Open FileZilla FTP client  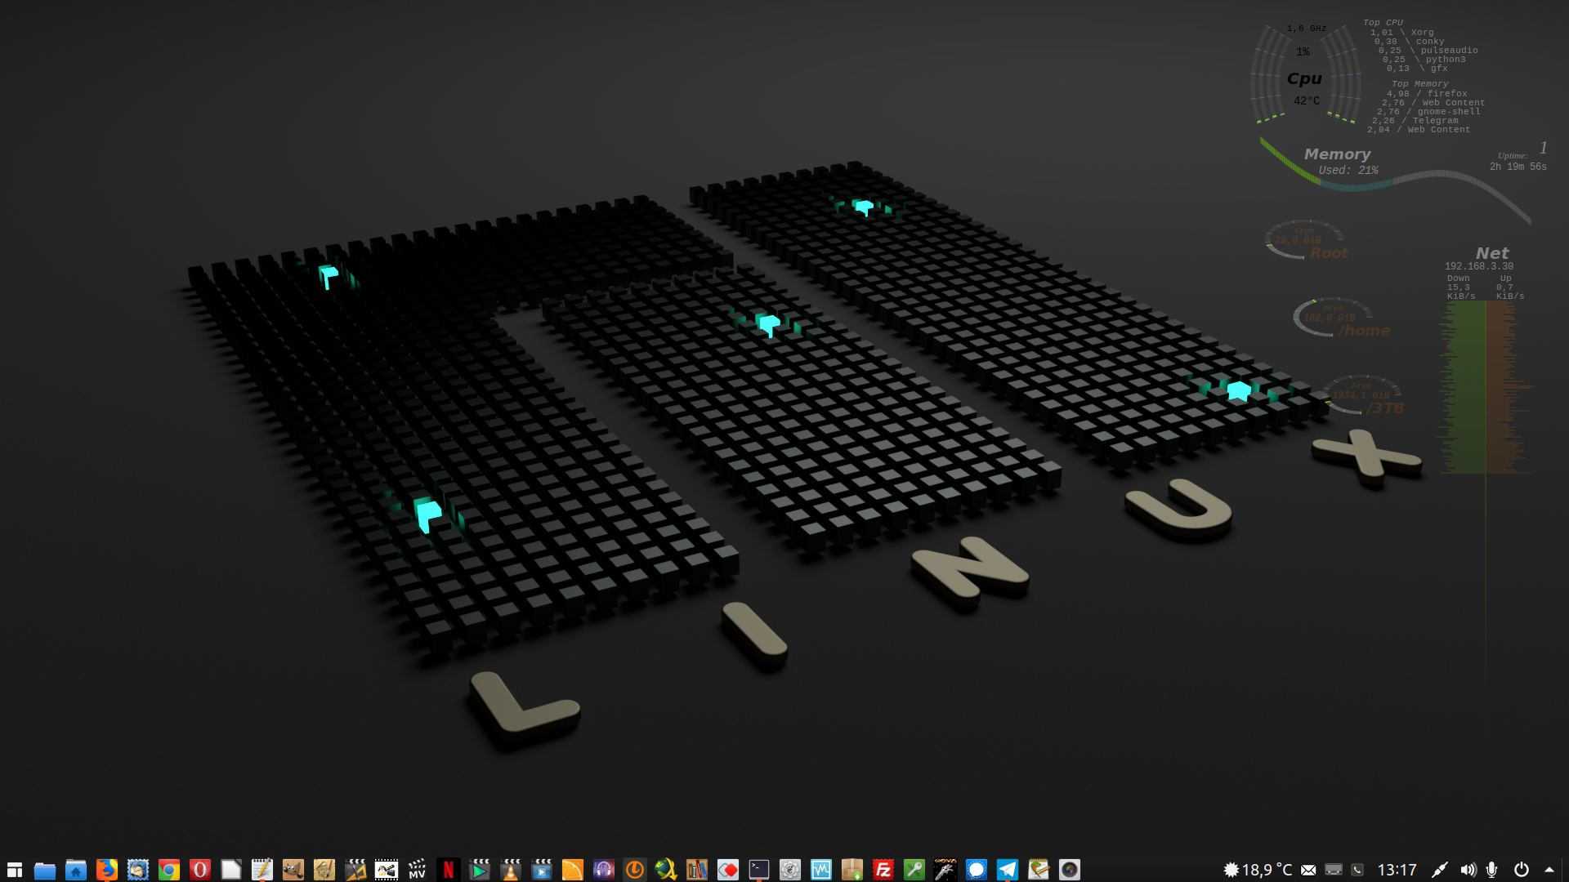point(883,870)
